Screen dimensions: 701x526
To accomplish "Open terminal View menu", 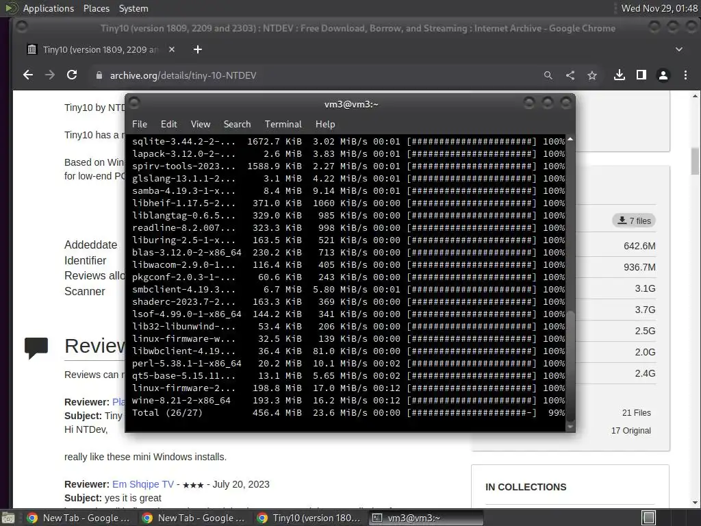I will coord(201,124).
